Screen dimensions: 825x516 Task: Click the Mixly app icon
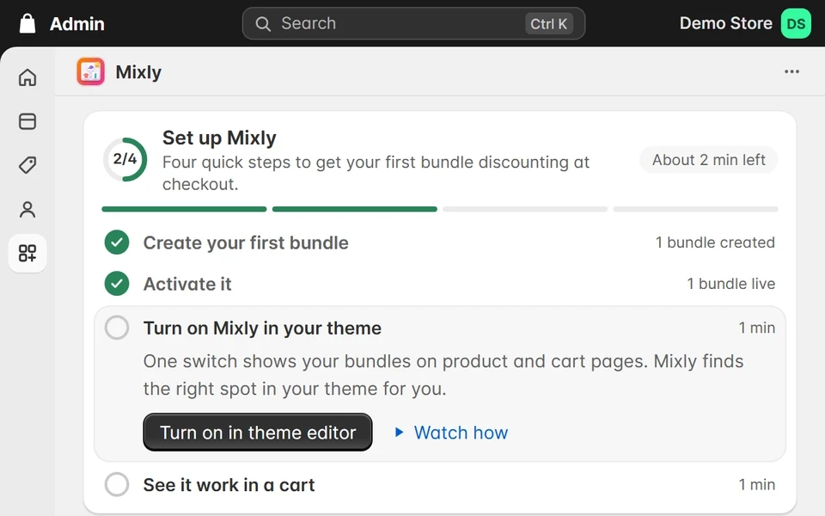(x=90, y=71)
